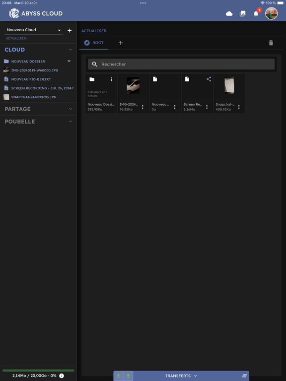Open the Nouveau Dossier folder card icon
Screen dimensions: 286x381
pos(92,79)
